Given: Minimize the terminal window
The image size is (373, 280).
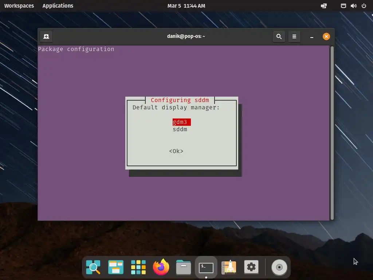Looking at the screenshot, I should point(312,37).
